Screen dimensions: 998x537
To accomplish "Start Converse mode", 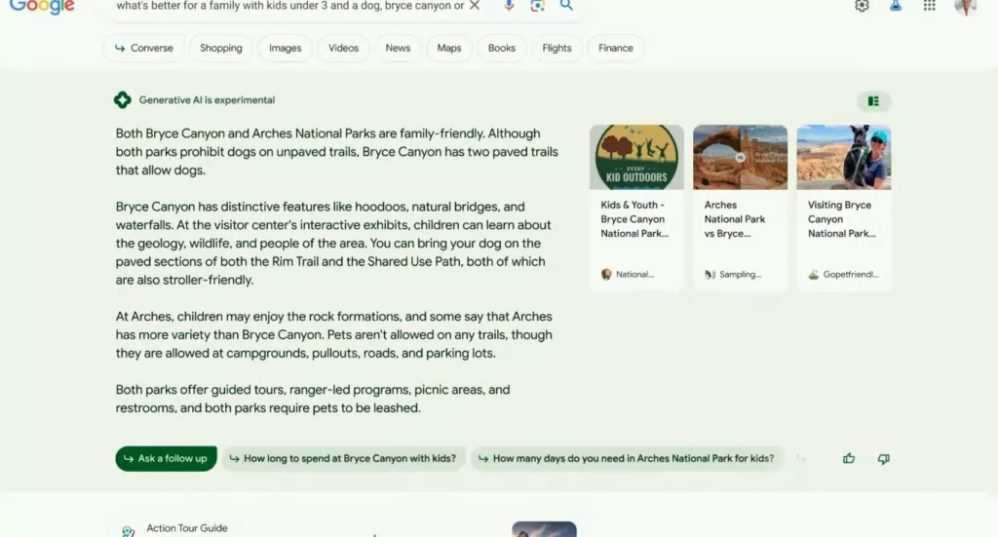I will click(143, 48).
